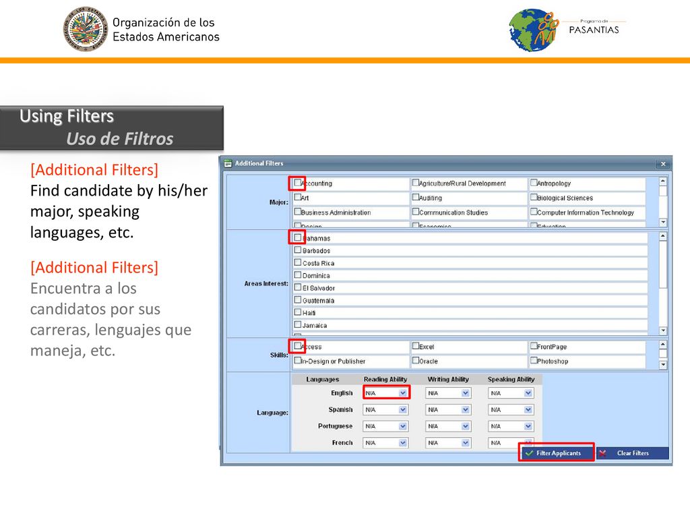
Task: Tick the Costa Rica checkbox
Action: [298, 262]
